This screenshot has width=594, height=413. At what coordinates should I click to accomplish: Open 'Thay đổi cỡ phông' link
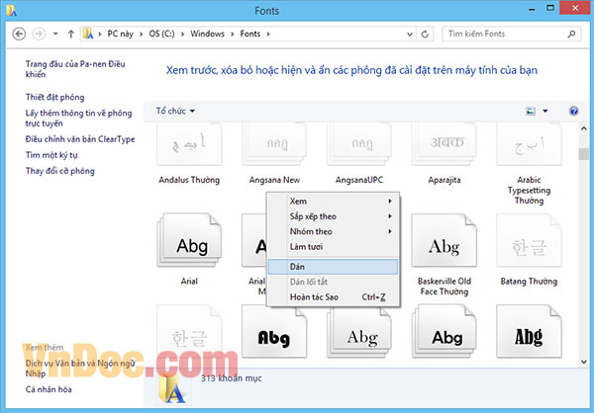click(59, 171)
